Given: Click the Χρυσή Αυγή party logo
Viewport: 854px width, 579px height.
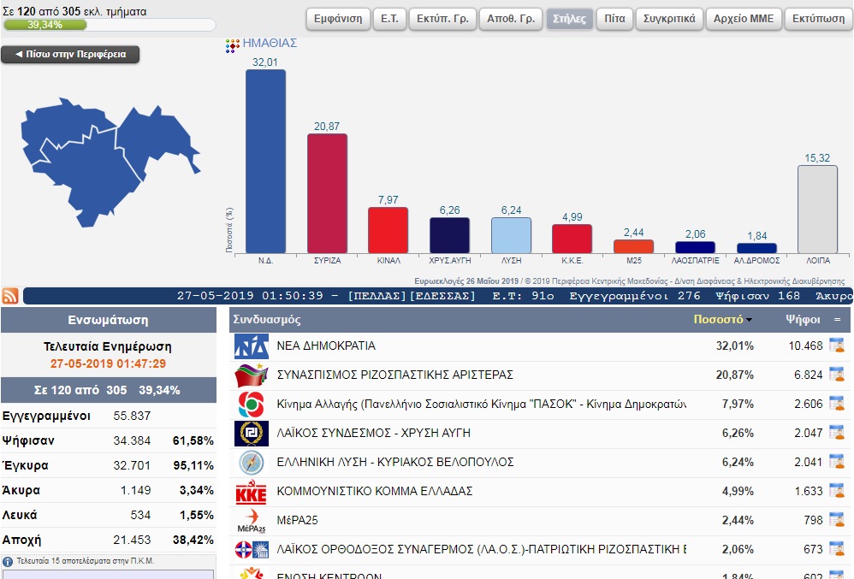Looking at the screenshot, I should pos(251,434).
